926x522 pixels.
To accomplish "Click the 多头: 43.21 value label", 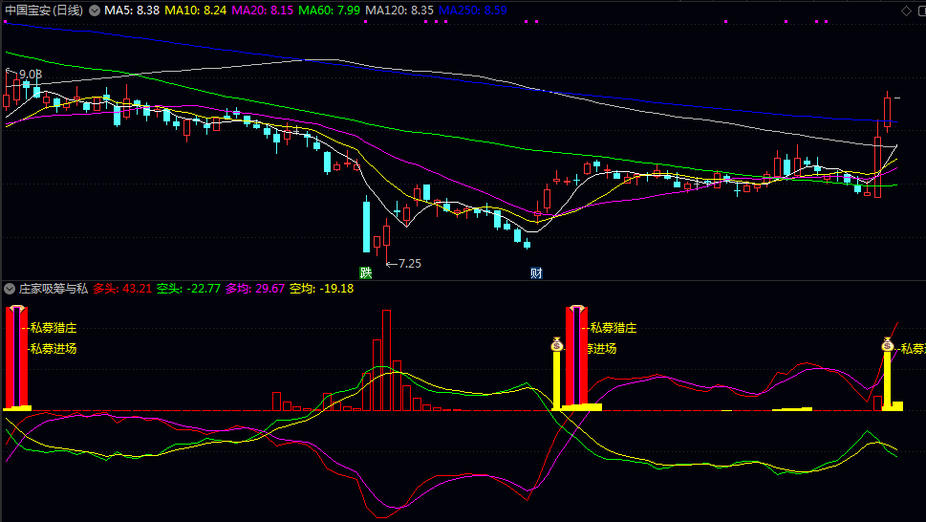I will click(x=122, y=288).
